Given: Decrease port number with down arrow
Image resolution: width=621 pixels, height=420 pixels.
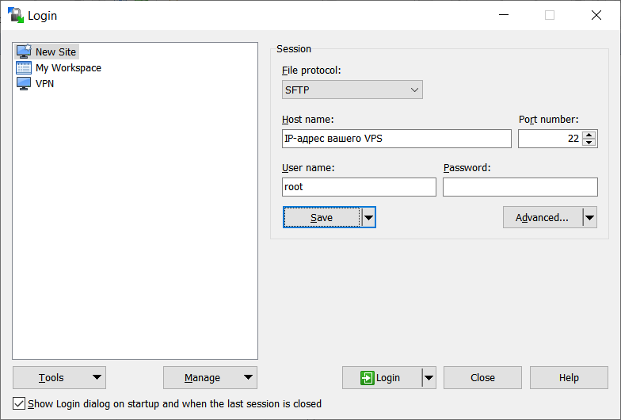Looking at the screenshot, I should (x=589, y=143).
